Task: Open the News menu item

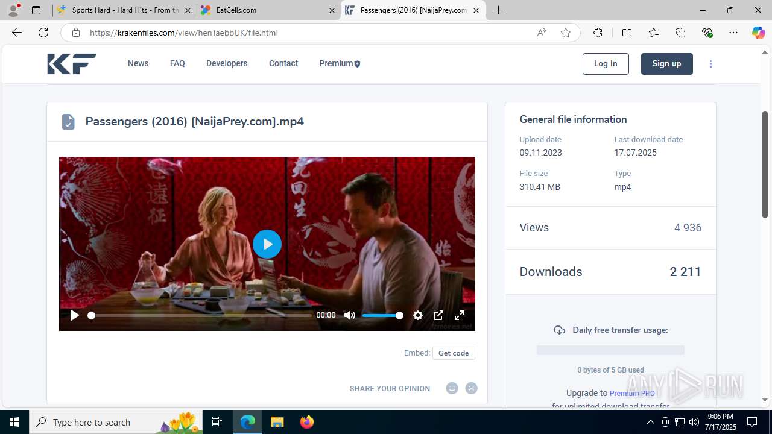Action: tap(138, 63)
